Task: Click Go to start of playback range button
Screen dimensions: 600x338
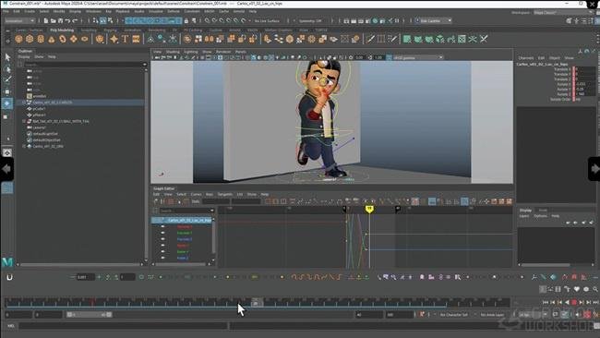Action: (546, 302)
